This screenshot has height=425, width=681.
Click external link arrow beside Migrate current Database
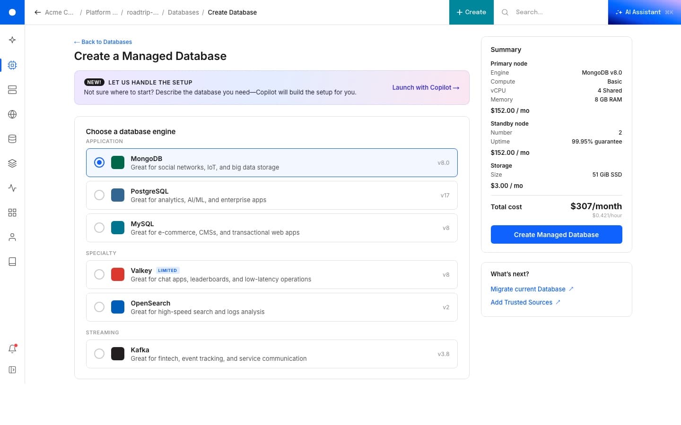coord(571,289)
